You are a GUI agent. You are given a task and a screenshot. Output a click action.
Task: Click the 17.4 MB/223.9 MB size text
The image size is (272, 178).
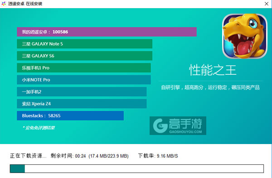point(109,156)
